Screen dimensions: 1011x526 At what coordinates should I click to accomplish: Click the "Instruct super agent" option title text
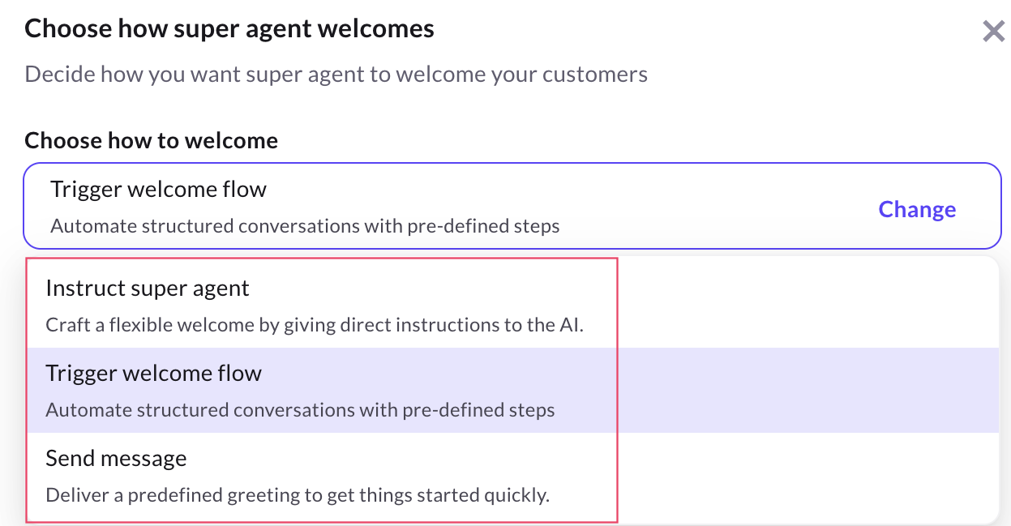[x=148, y=289]
